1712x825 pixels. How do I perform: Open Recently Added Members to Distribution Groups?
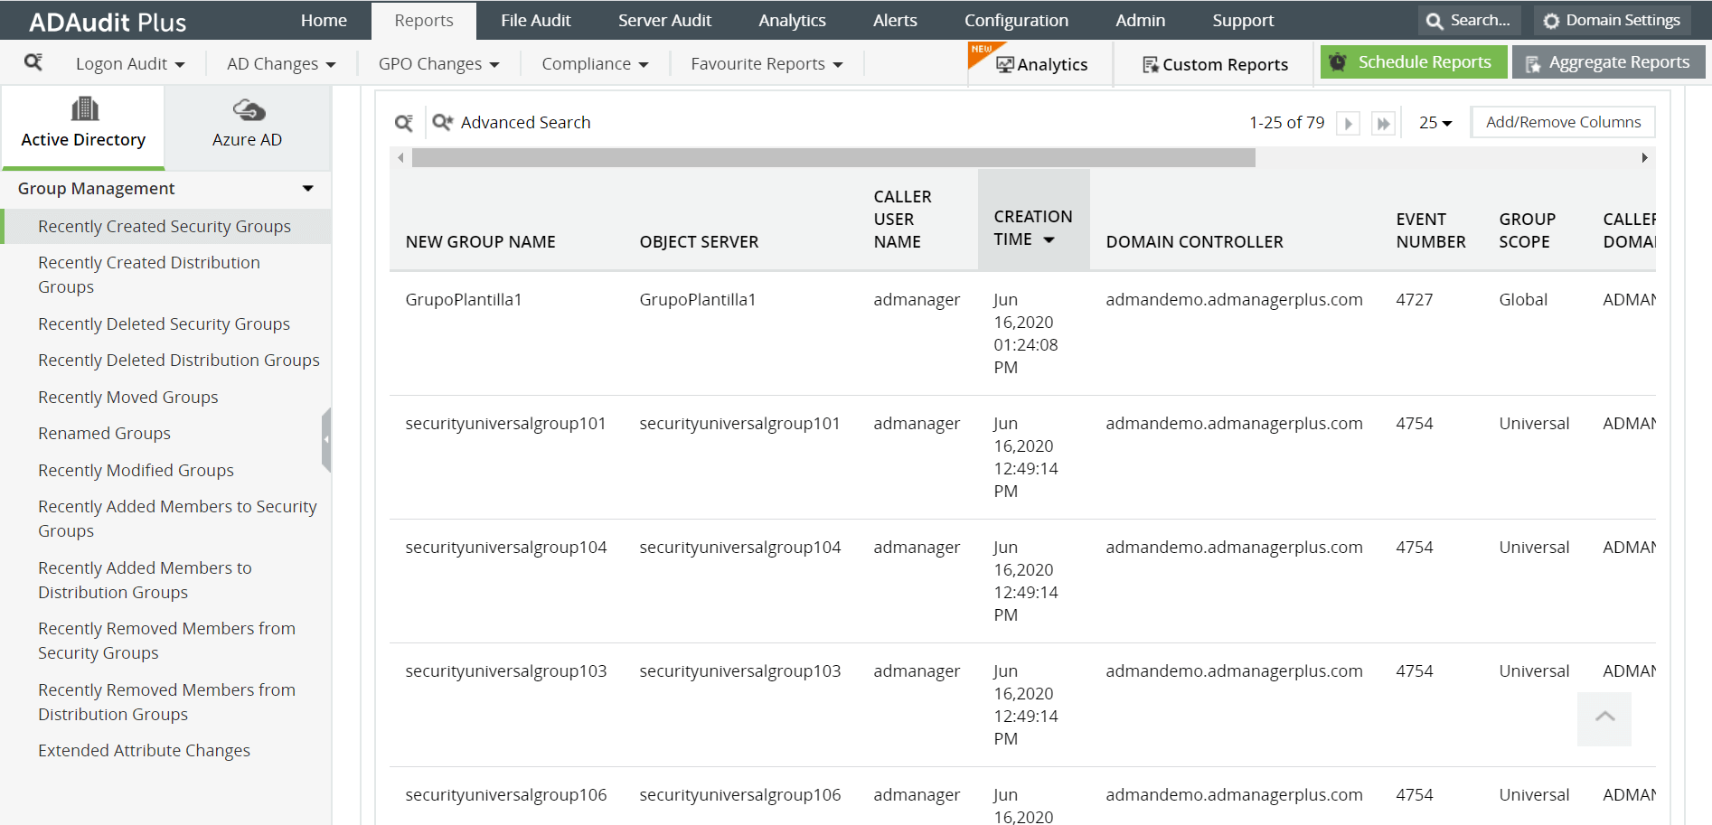145,580
